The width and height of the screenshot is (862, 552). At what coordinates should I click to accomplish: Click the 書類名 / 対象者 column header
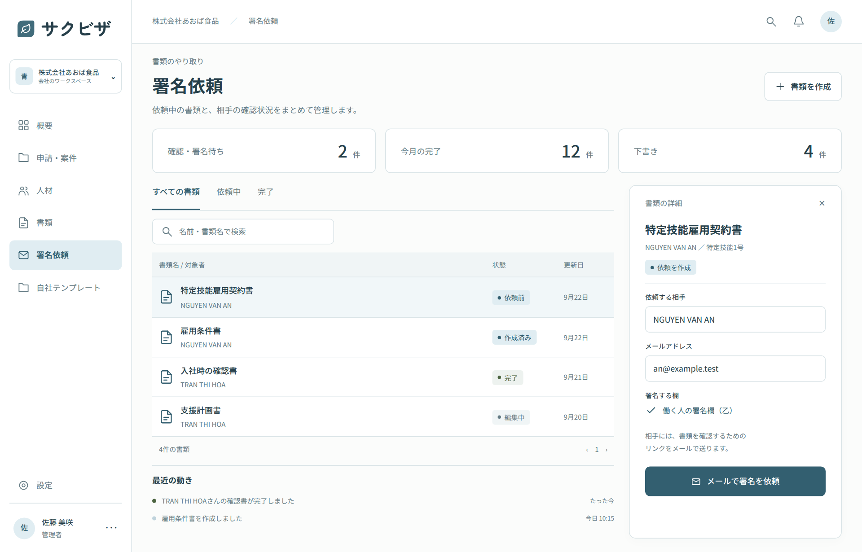click(182, 265)
